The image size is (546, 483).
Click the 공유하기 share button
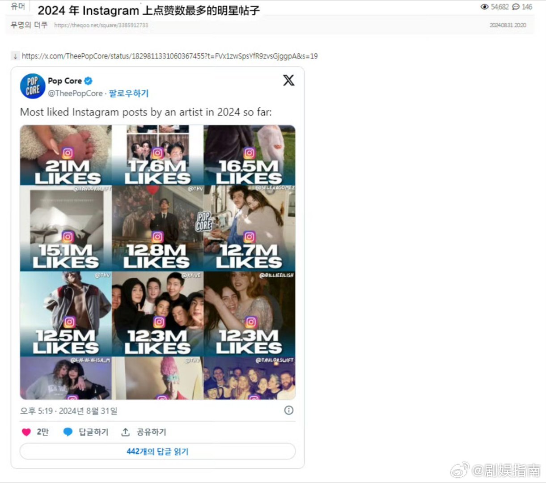[151, 432]
